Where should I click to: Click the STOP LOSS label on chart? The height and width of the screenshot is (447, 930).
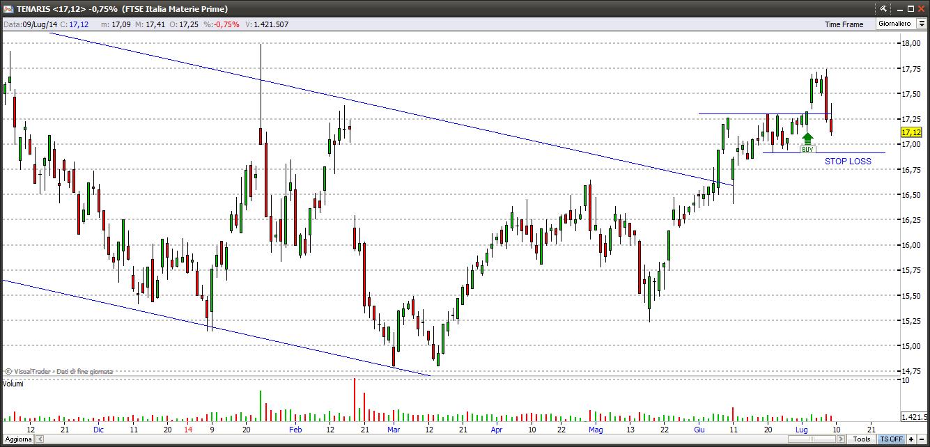pyautogui.click(x=848, y=162)
